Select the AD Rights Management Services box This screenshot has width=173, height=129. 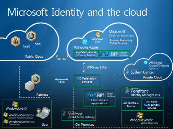tap(152, 105)
